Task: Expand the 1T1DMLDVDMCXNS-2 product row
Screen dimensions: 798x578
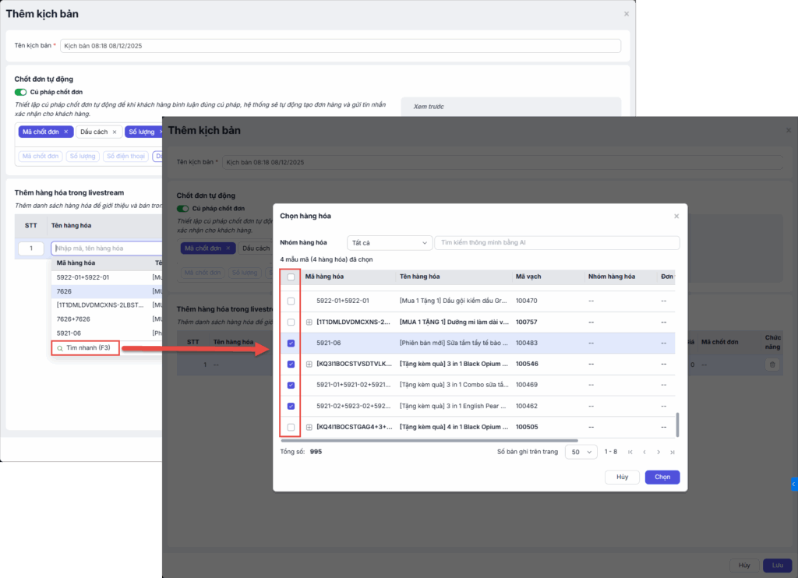Action: [309, 322]
